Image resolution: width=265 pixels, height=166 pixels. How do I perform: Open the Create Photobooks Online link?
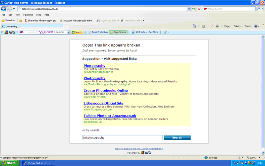pyautogui.click(x=106, y=91)
